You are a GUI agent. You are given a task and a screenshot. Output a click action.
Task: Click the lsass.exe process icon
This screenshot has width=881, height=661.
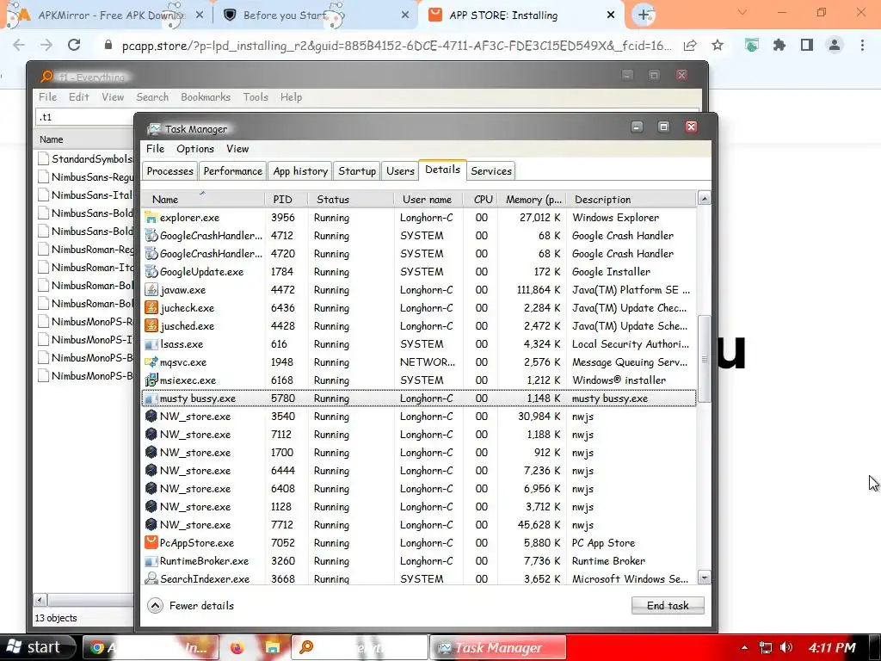coord(151,344)
